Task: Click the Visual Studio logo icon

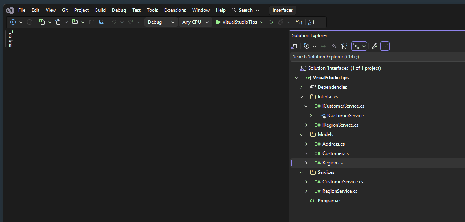Action: point(10,10)
